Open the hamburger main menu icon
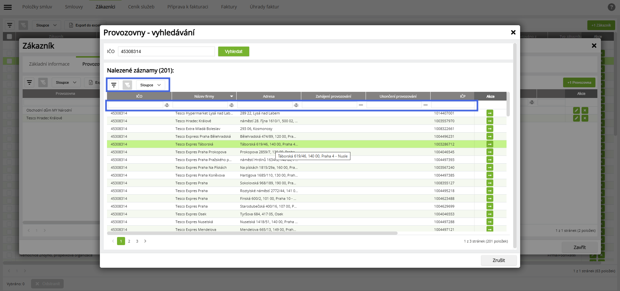This screenshot has width=620, height=291. click(8, 7)
